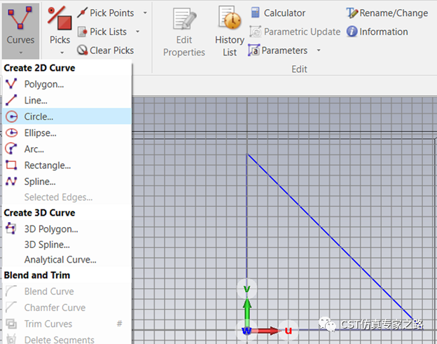Image resolution: width=437 pixels, height=344 pixels.
Task: Click Parametric Update
Action: tap(295, 32)
